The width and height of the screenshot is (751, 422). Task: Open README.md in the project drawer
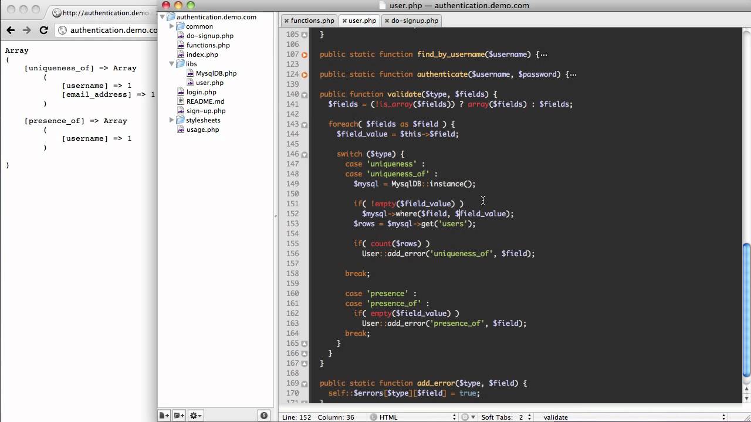tap(205, 101)
